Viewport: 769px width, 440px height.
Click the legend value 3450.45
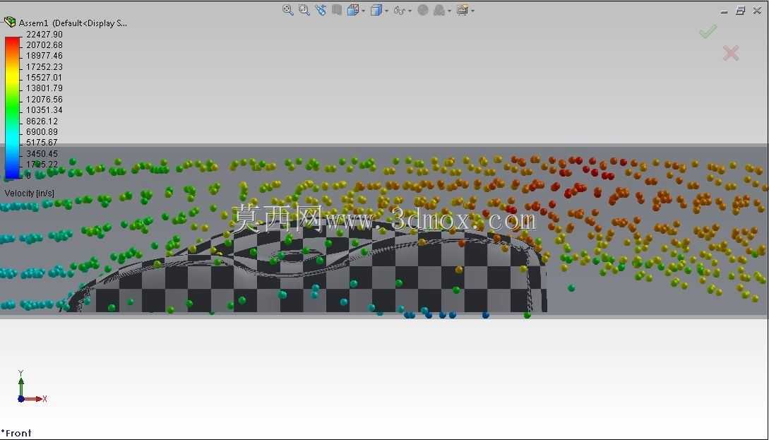[x=42, y=153]
